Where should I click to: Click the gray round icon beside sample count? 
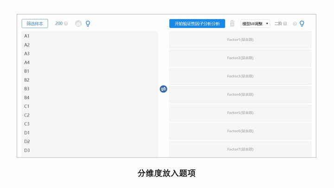[x=78, y=24]
